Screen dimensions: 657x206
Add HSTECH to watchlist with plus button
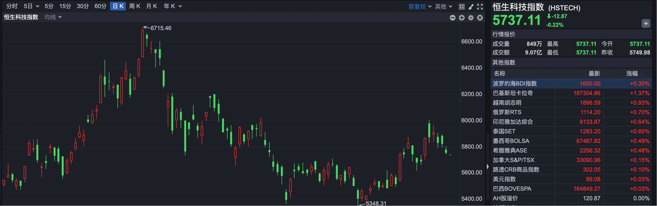646,24
